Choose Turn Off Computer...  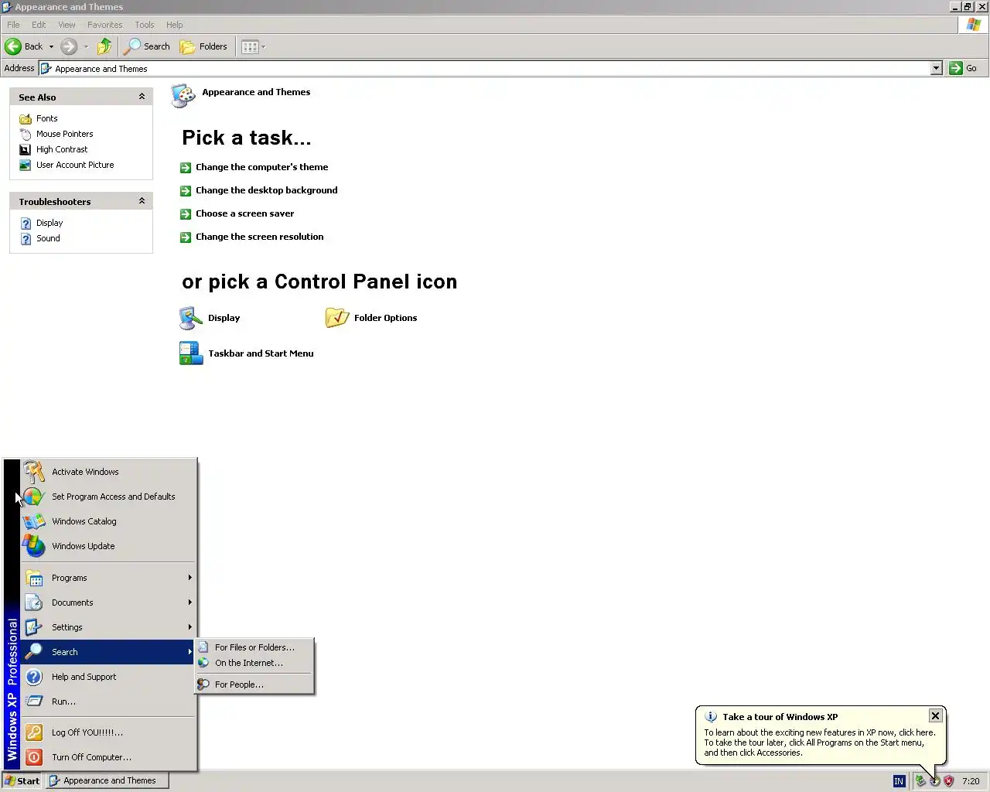point(108,757)
